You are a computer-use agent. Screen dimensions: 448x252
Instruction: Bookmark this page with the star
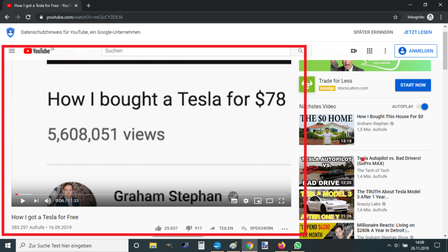point(395,17)
